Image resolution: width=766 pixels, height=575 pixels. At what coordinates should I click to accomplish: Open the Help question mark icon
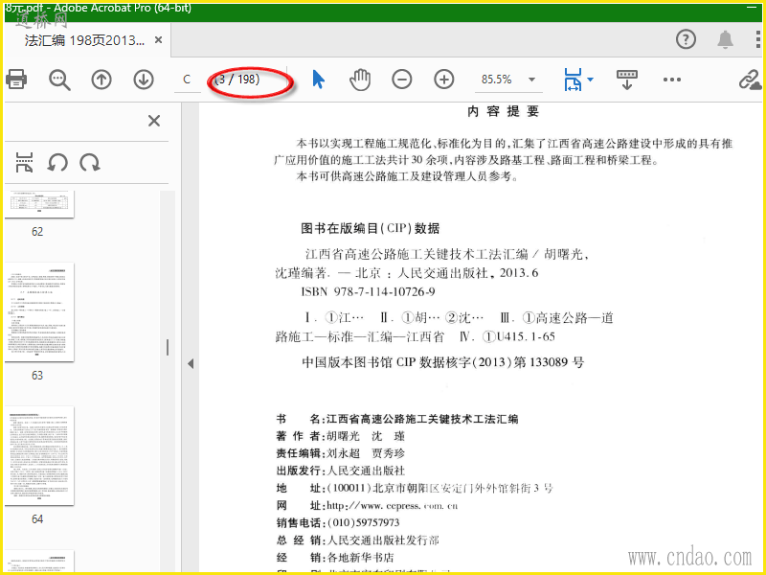(x=686, y=39)
